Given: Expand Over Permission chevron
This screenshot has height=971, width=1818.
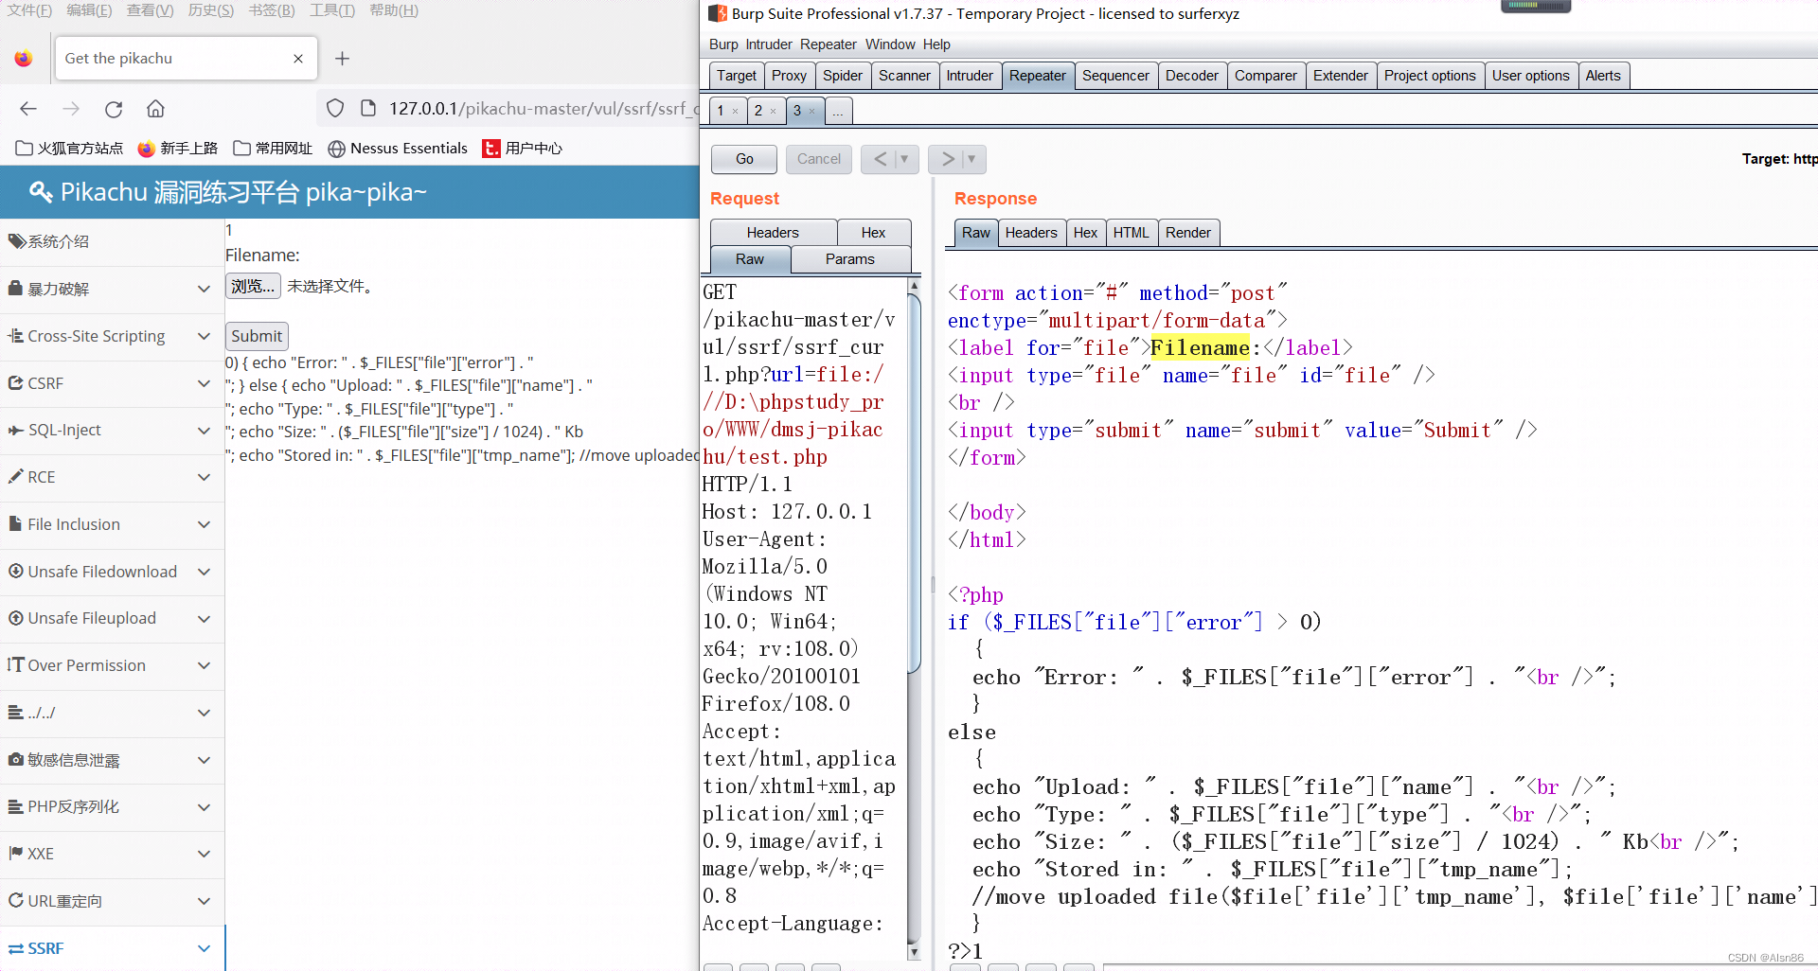Looking at the screenshot, I should (204, 665).
